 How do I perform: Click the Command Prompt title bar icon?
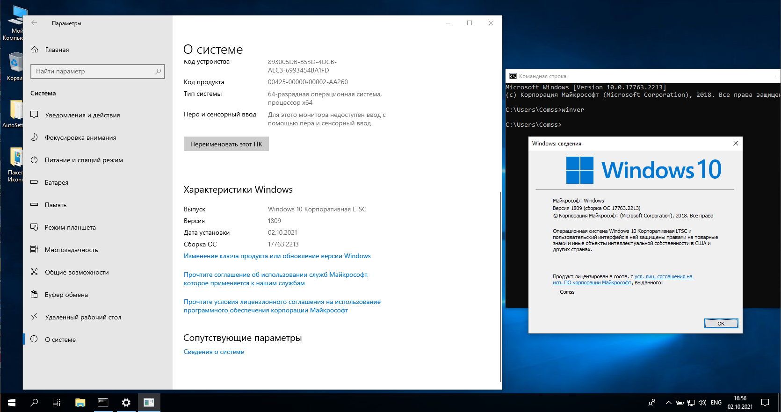click(x=513, y=76)
